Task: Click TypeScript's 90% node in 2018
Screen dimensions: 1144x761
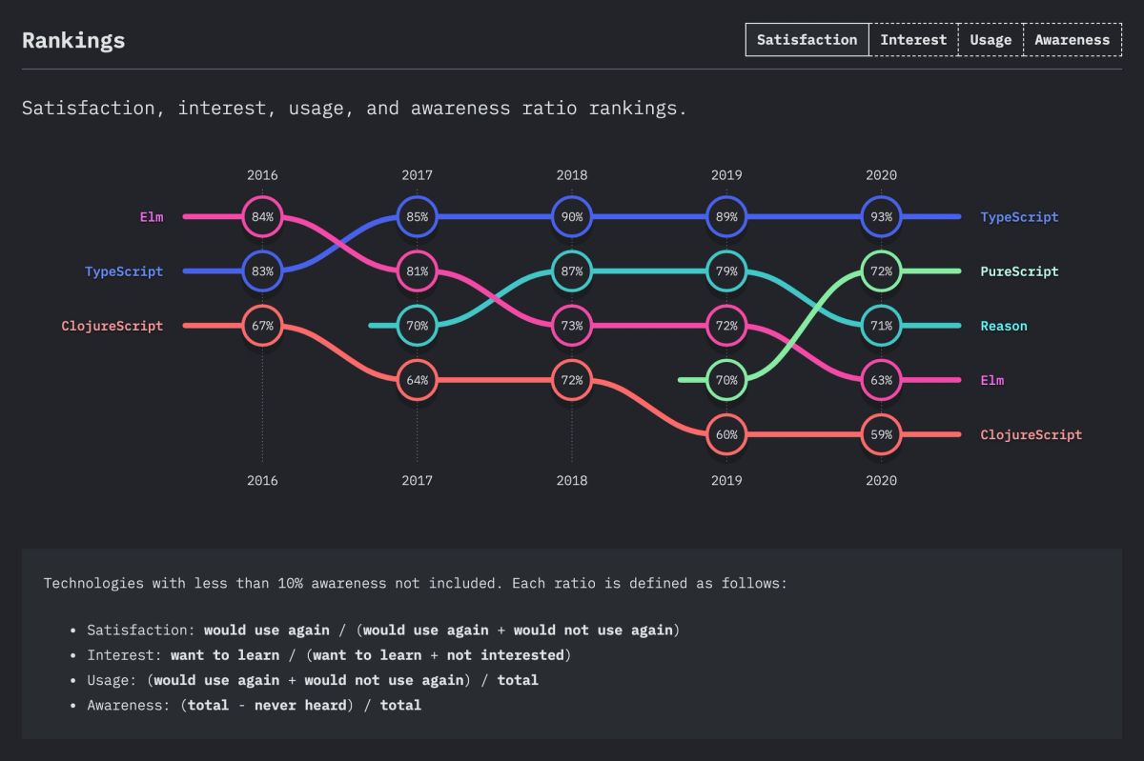Action: coord(572,217)
